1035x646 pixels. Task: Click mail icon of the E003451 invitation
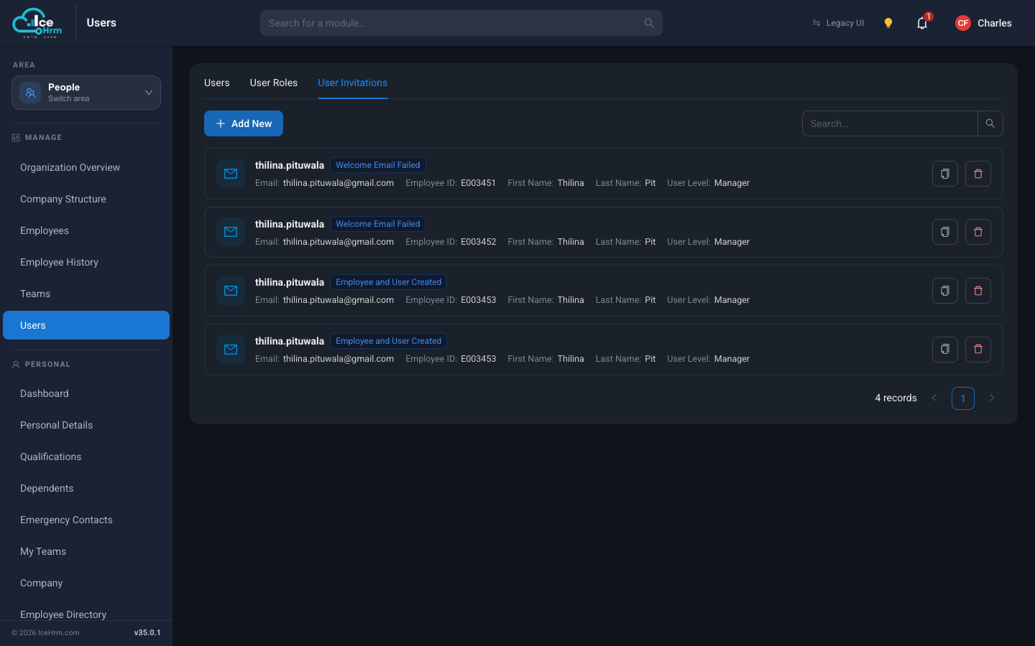click(x=231, y=174)
